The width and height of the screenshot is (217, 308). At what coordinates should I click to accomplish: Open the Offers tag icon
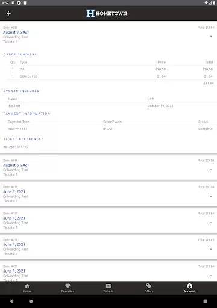[149, 286]
